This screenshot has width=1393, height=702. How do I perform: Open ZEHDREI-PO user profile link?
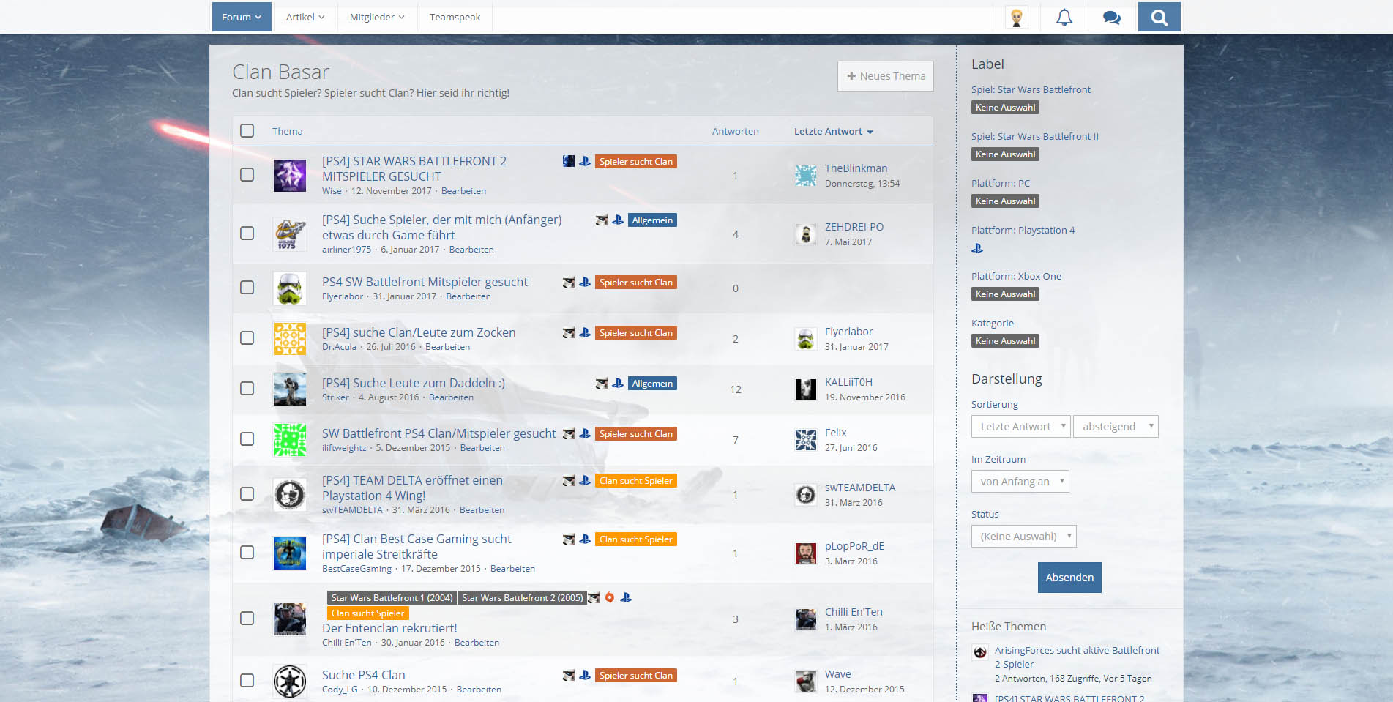pos(854,227)
